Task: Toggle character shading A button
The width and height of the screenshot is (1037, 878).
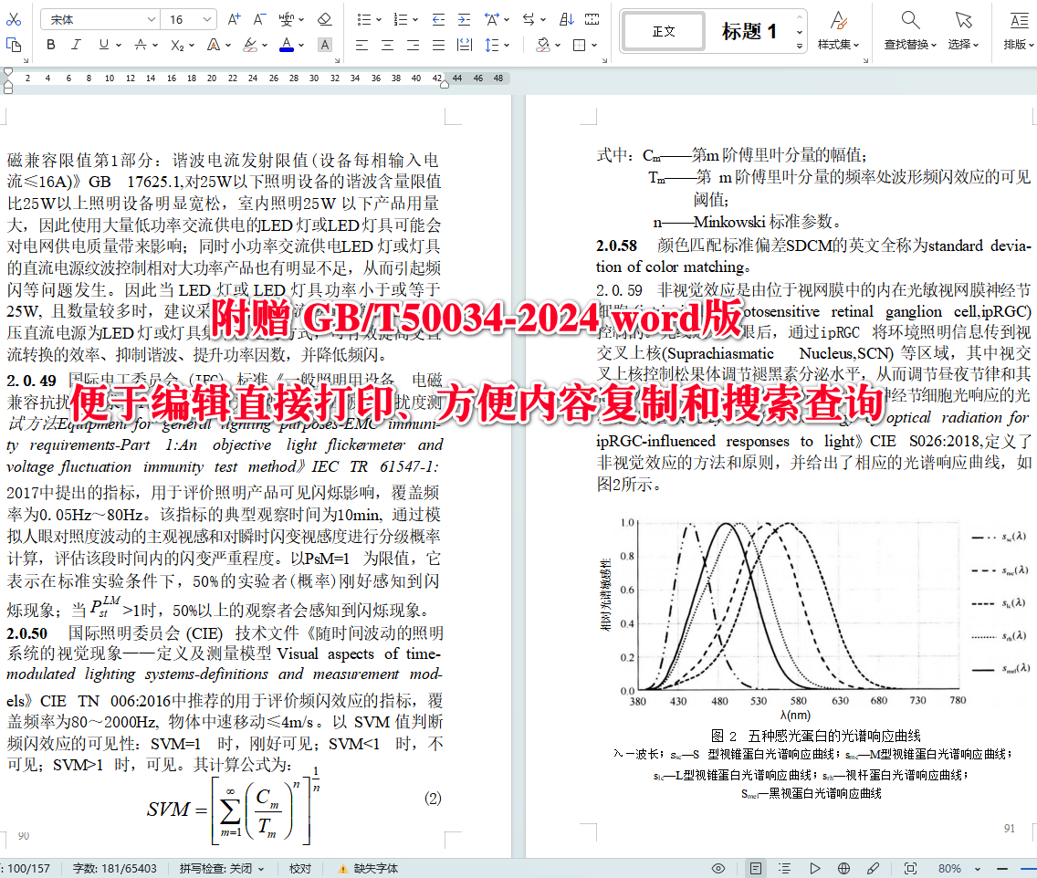Action: pos(325,45)
